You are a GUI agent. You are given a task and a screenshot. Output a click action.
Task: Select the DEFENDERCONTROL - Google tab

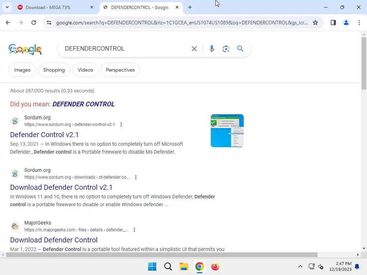pos(139,8)
